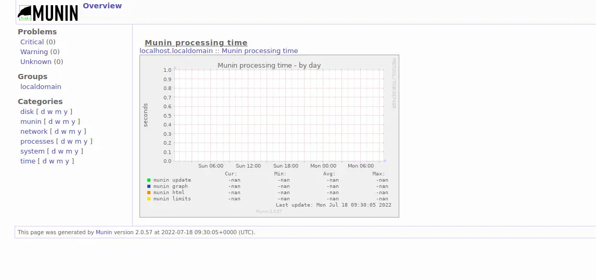The height and width of the screenshot is (280, 596).
Task: Open monthly view for munin category
Action: click(x=66, y=122)
